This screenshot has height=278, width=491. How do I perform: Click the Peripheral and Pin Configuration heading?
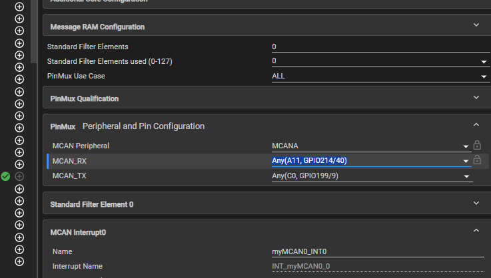[x=143, y=126]
